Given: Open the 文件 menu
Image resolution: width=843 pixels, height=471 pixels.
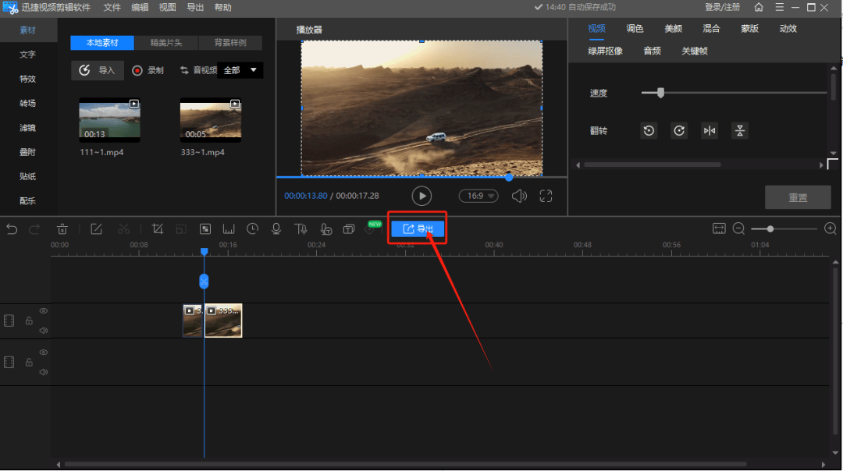Looking at the screenshot, I should coord(112,7).
